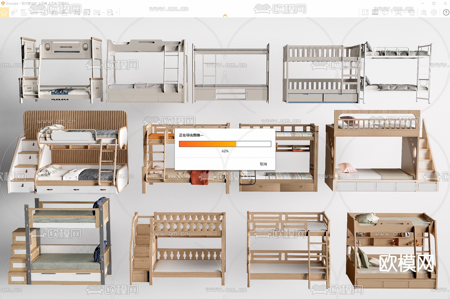
Task: Click the export screenshot icon
Action: (77, 12)
